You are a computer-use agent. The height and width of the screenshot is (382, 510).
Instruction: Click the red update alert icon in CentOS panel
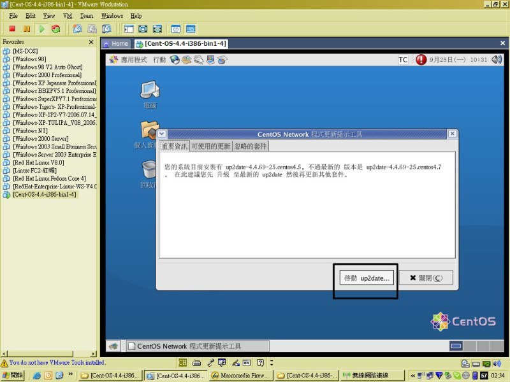click(421, 59)
